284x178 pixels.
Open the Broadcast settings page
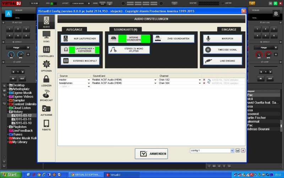pyautogui.click(x=46, y=96)
